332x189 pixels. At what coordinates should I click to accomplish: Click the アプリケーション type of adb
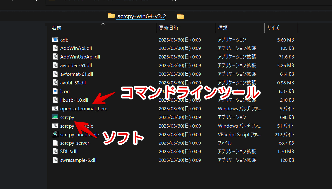point(232,40)
